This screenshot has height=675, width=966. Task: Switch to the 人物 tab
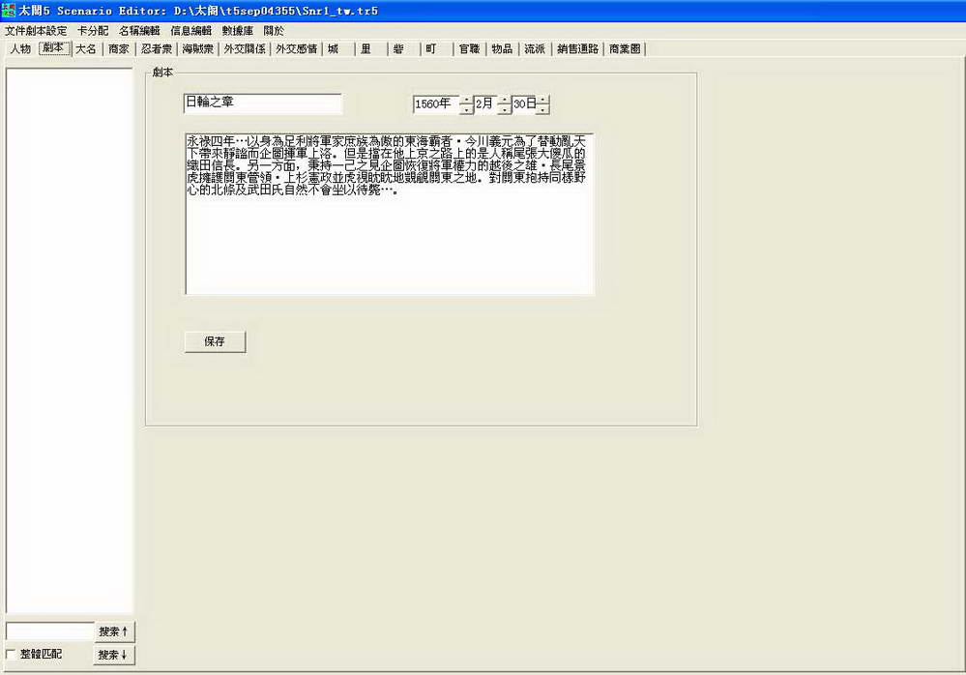[20, 49]
